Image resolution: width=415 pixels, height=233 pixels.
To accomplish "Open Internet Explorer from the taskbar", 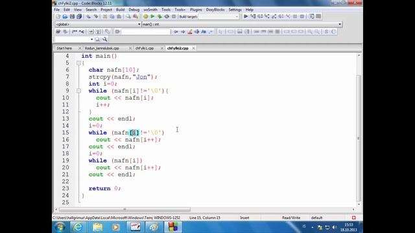I will pos(78,227).
